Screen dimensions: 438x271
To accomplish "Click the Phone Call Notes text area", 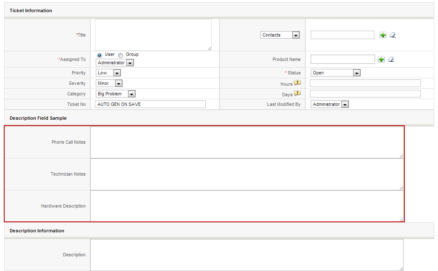I will point(247,142).
